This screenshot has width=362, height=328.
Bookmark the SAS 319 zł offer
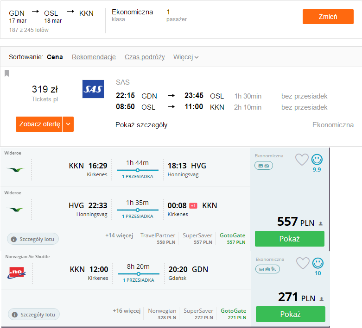[6, 73]
